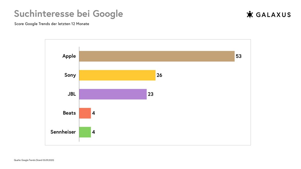
Task: Click the Suchinteresse bei Google title
Action: point(69,14)
